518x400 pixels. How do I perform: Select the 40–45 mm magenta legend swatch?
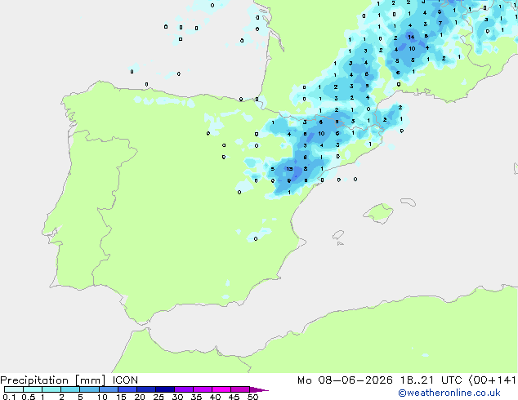pos(221,389)
